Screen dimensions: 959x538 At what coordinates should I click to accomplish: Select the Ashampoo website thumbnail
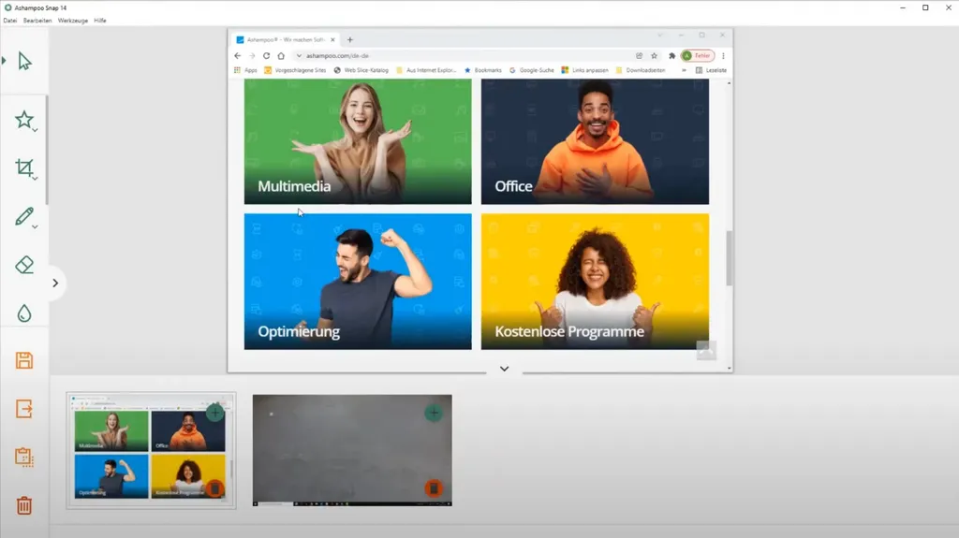tap(151, 451)
